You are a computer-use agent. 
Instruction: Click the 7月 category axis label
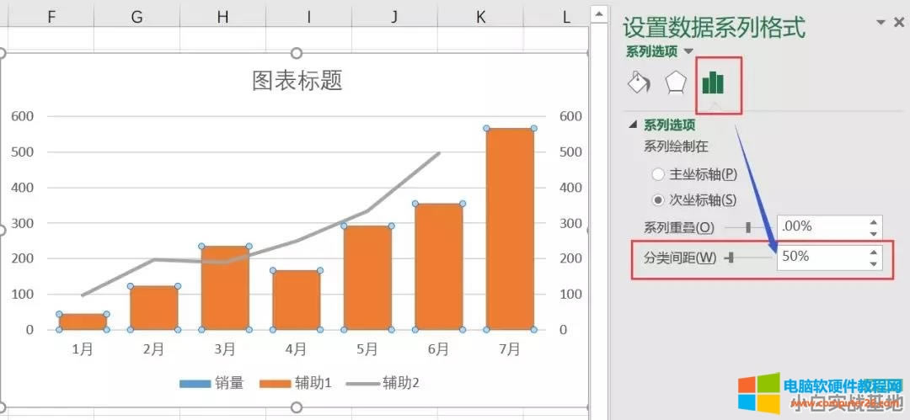pyautogui.click(x=510, y=349)
